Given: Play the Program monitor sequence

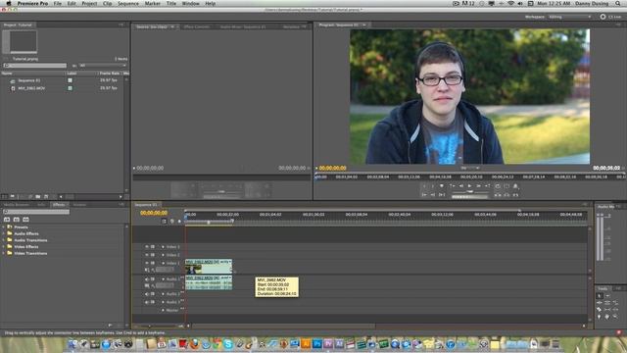Looking at the screenshot, I should coord(469,186).
